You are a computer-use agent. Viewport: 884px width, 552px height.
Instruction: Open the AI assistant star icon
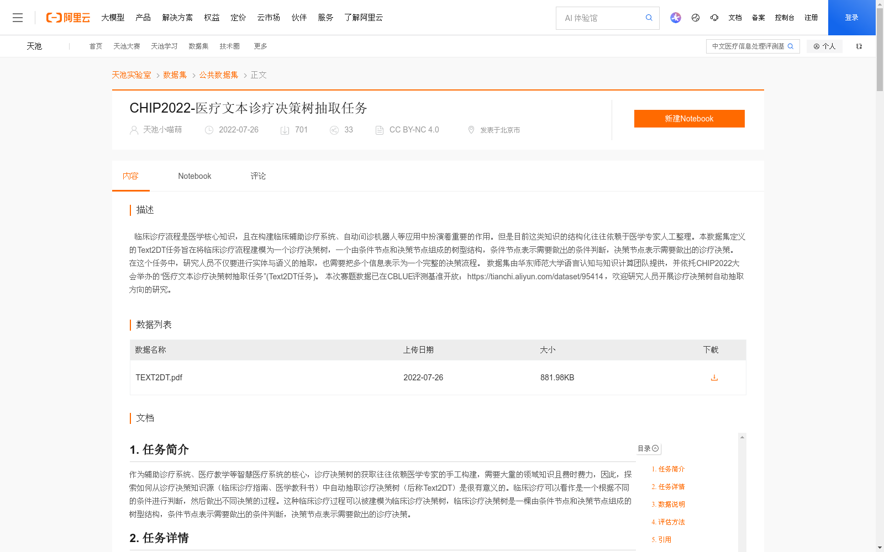(x=675, y=18)
